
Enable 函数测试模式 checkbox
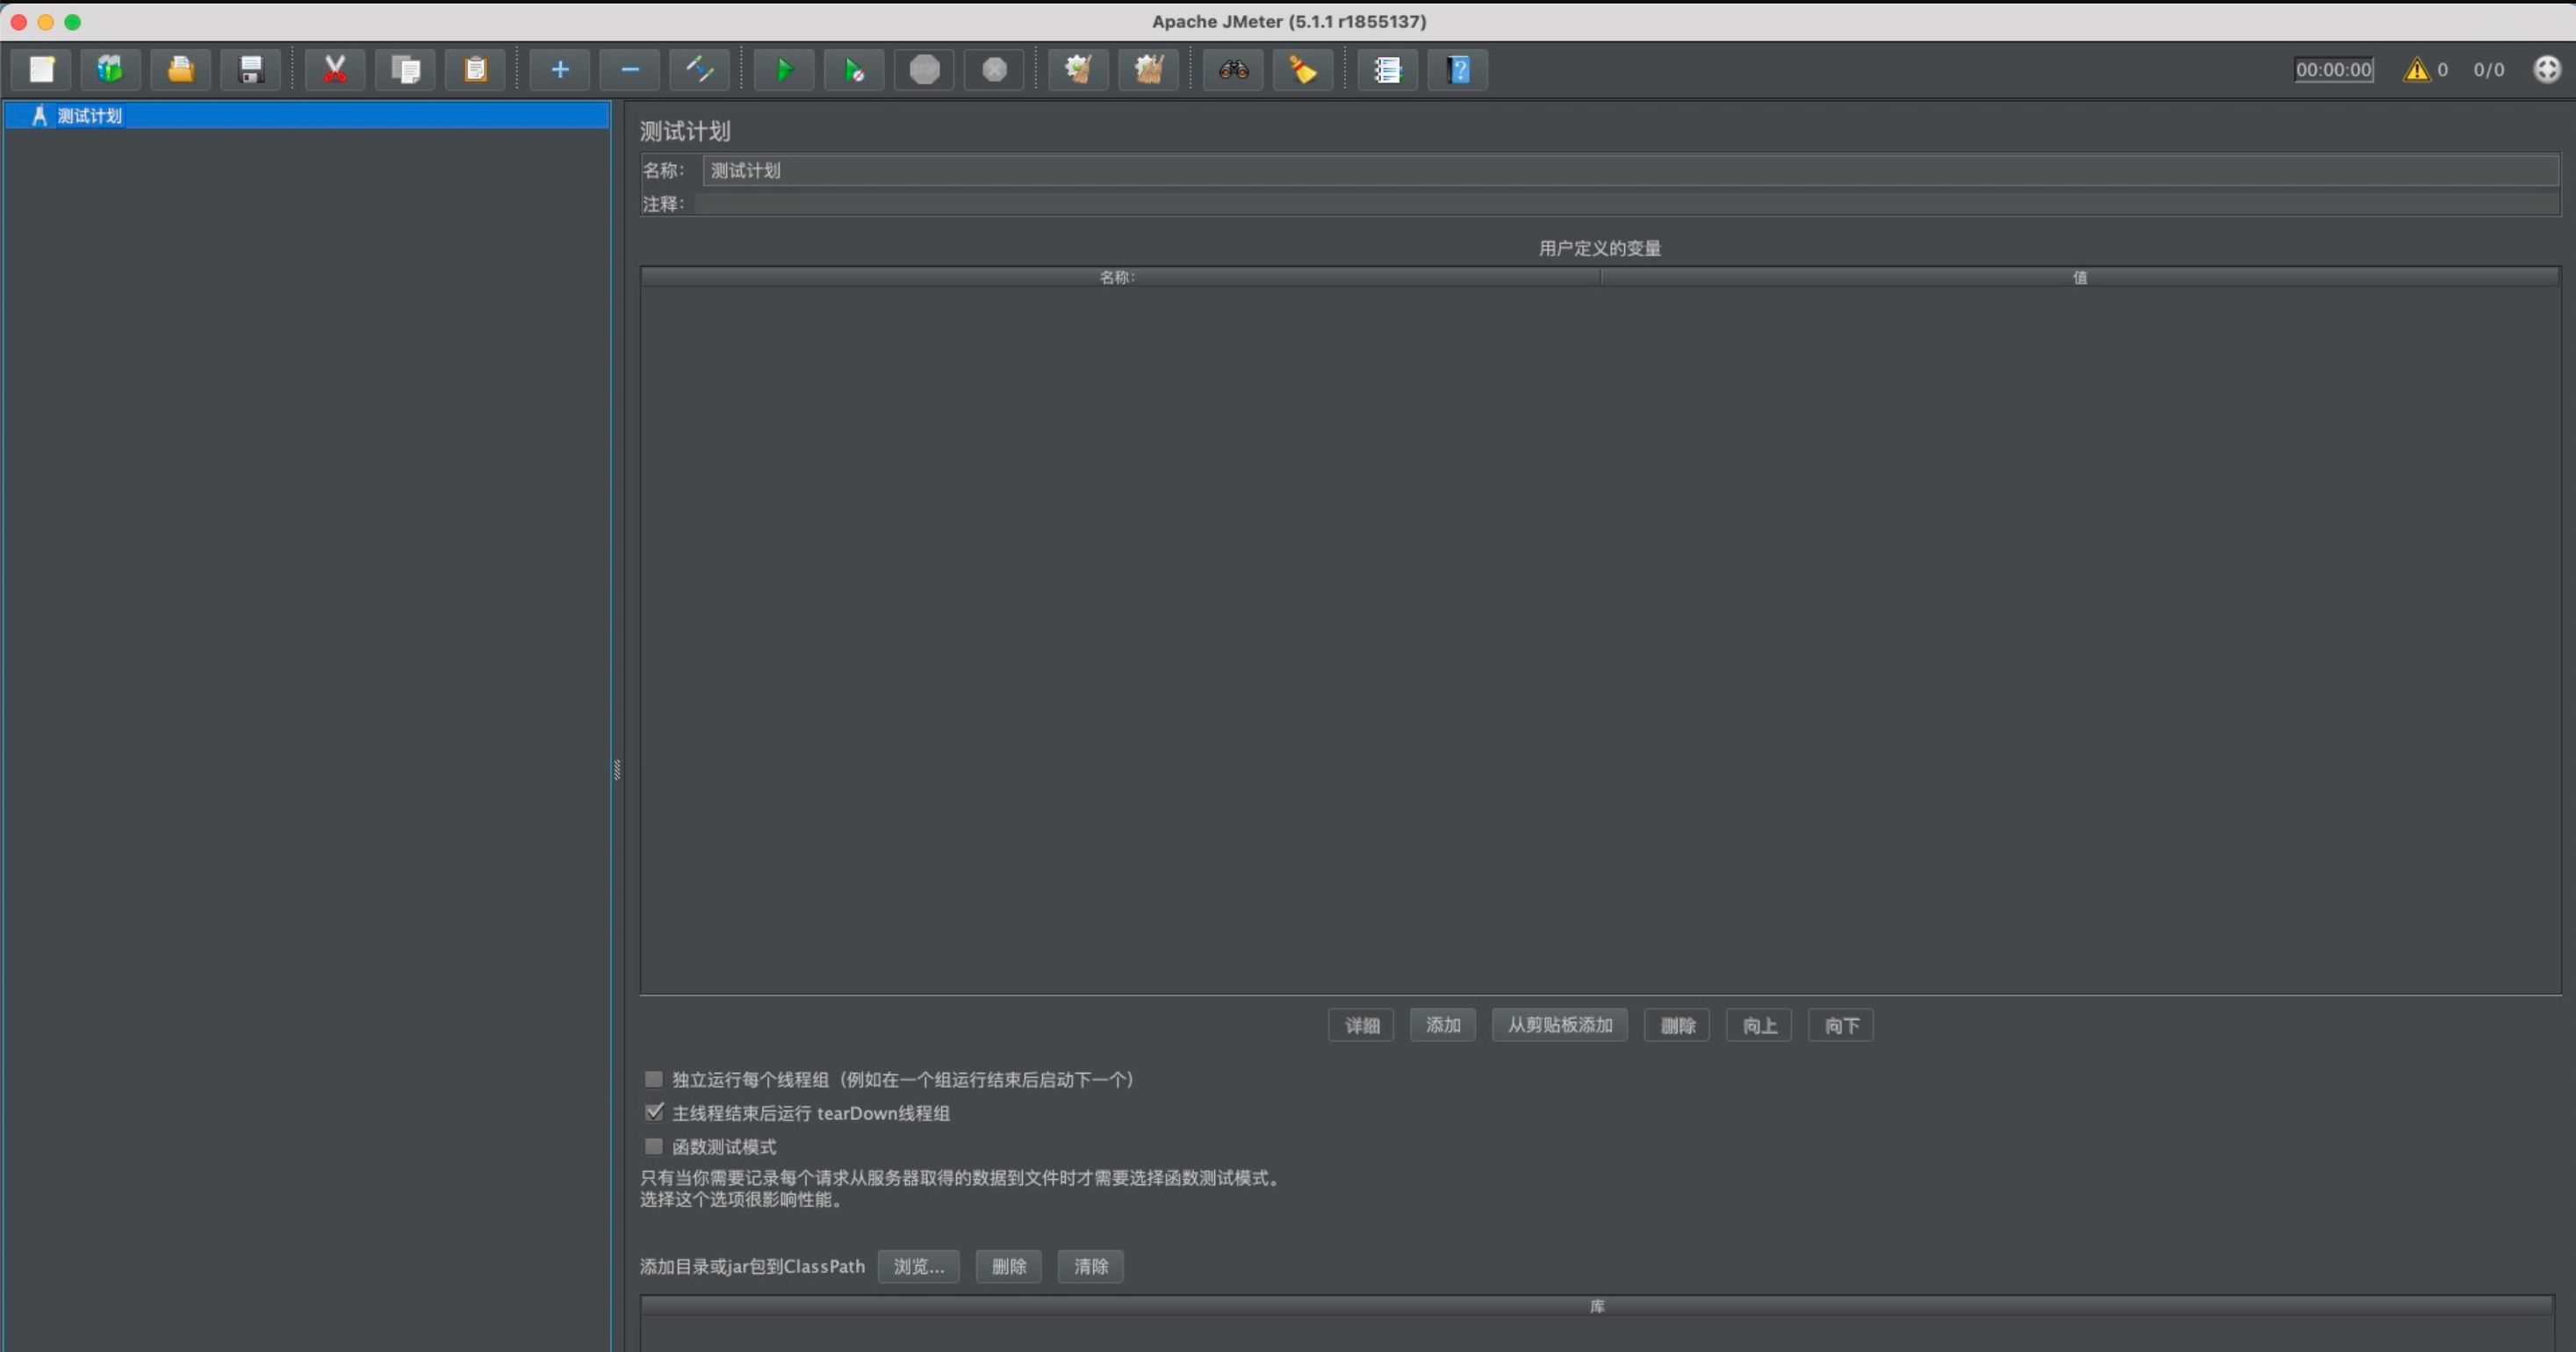654,1146
